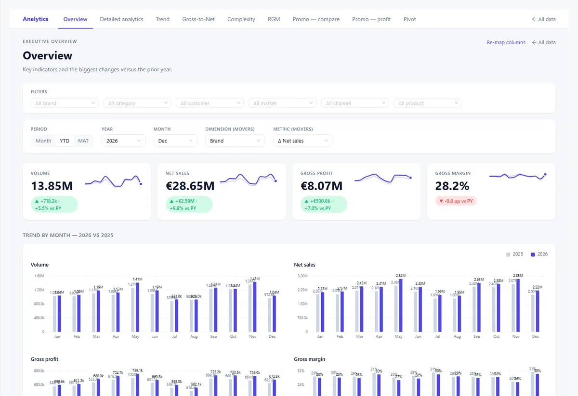Screen dimensions: 578x396
Task: Click the Net sales €28.65M value
Action: coord(190,186)
